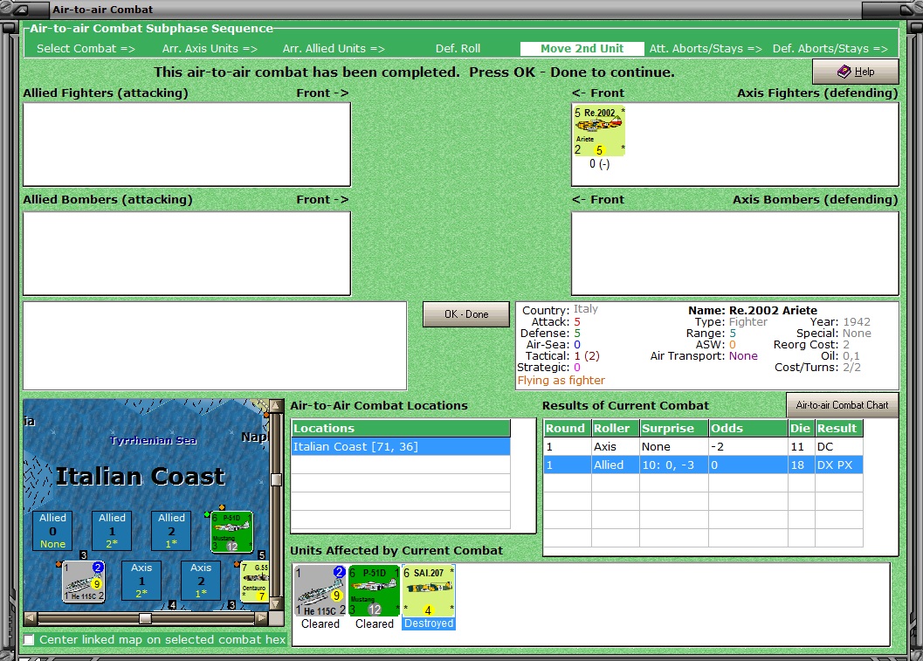Click the Allied 0 None box on map
This screenshot has width=923, height=661.
tap(52, 530)
